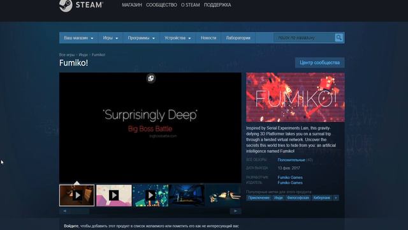Click the Центр сообщества button

click(319, 63)
